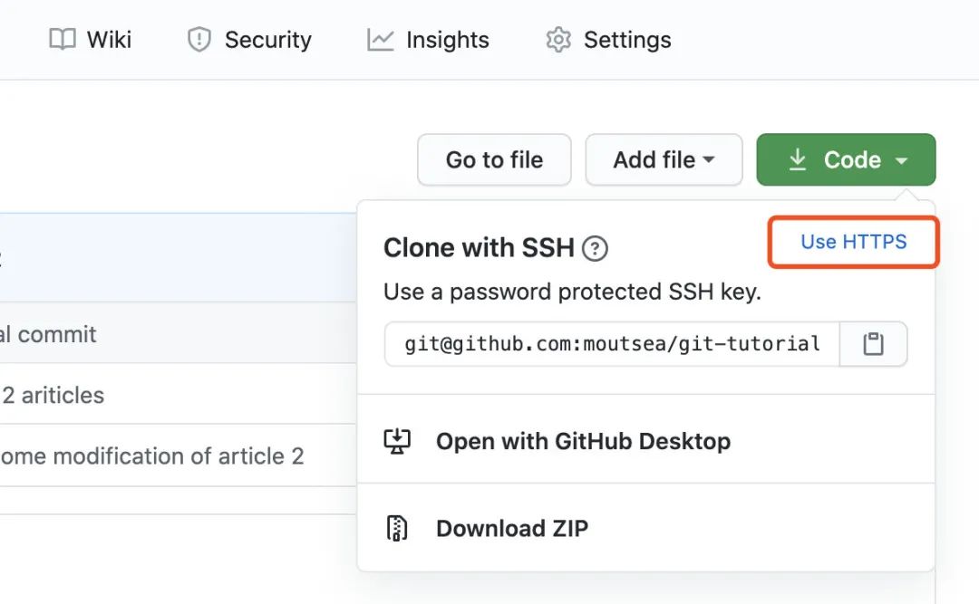The width and height of the screenshot is (979, 604).
Task: Select Open with GitHub Desktop
Action: pos(583,441)
